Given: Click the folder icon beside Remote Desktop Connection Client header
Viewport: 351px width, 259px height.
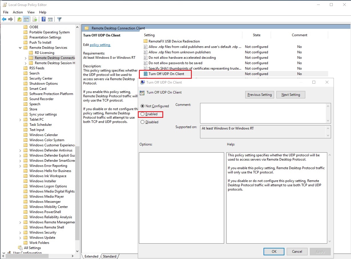Looking at the screenshot, I should 87,28.
